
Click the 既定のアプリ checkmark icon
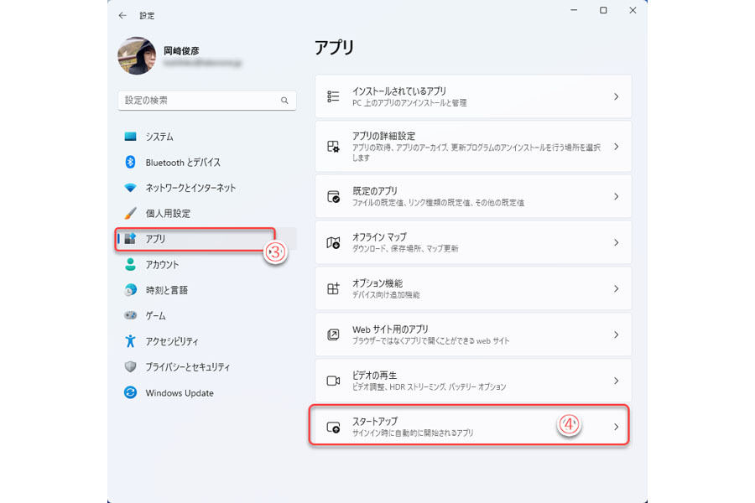tap(333, 196)
